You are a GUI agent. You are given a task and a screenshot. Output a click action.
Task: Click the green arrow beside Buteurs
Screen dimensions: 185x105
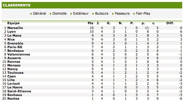pos(93,14)
